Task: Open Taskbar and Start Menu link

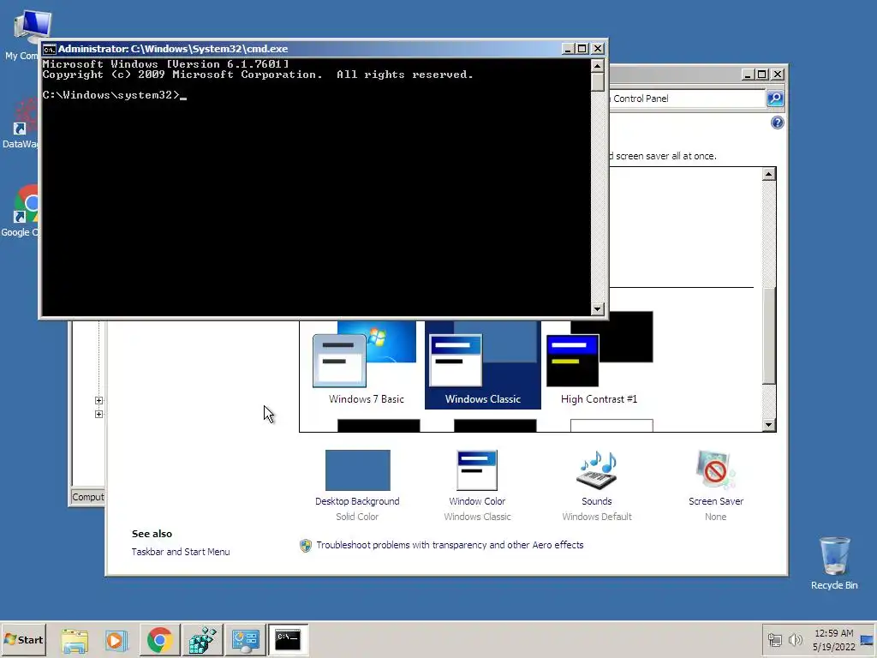Action: click(x=181, y=552)
